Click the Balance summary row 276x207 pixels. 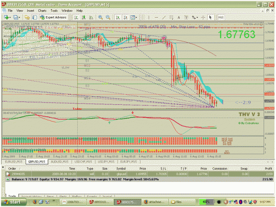click(x=140, y=179)
